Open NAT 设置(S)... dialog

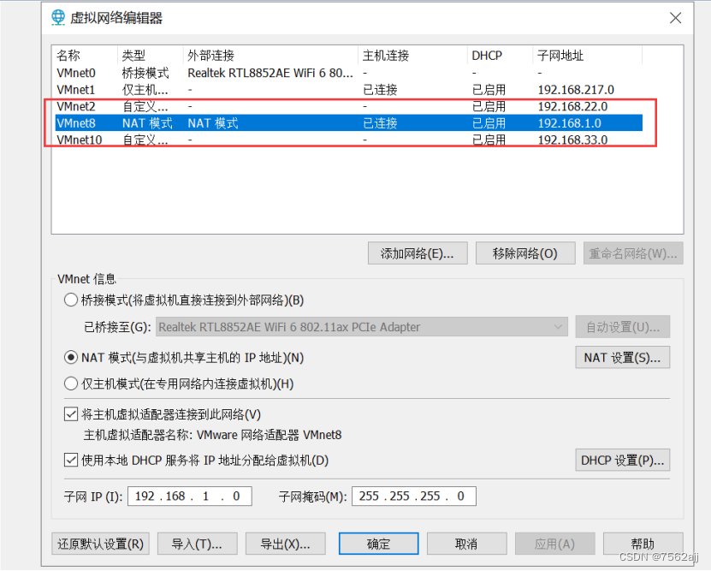pyautogui.click(x=623, y=358)
